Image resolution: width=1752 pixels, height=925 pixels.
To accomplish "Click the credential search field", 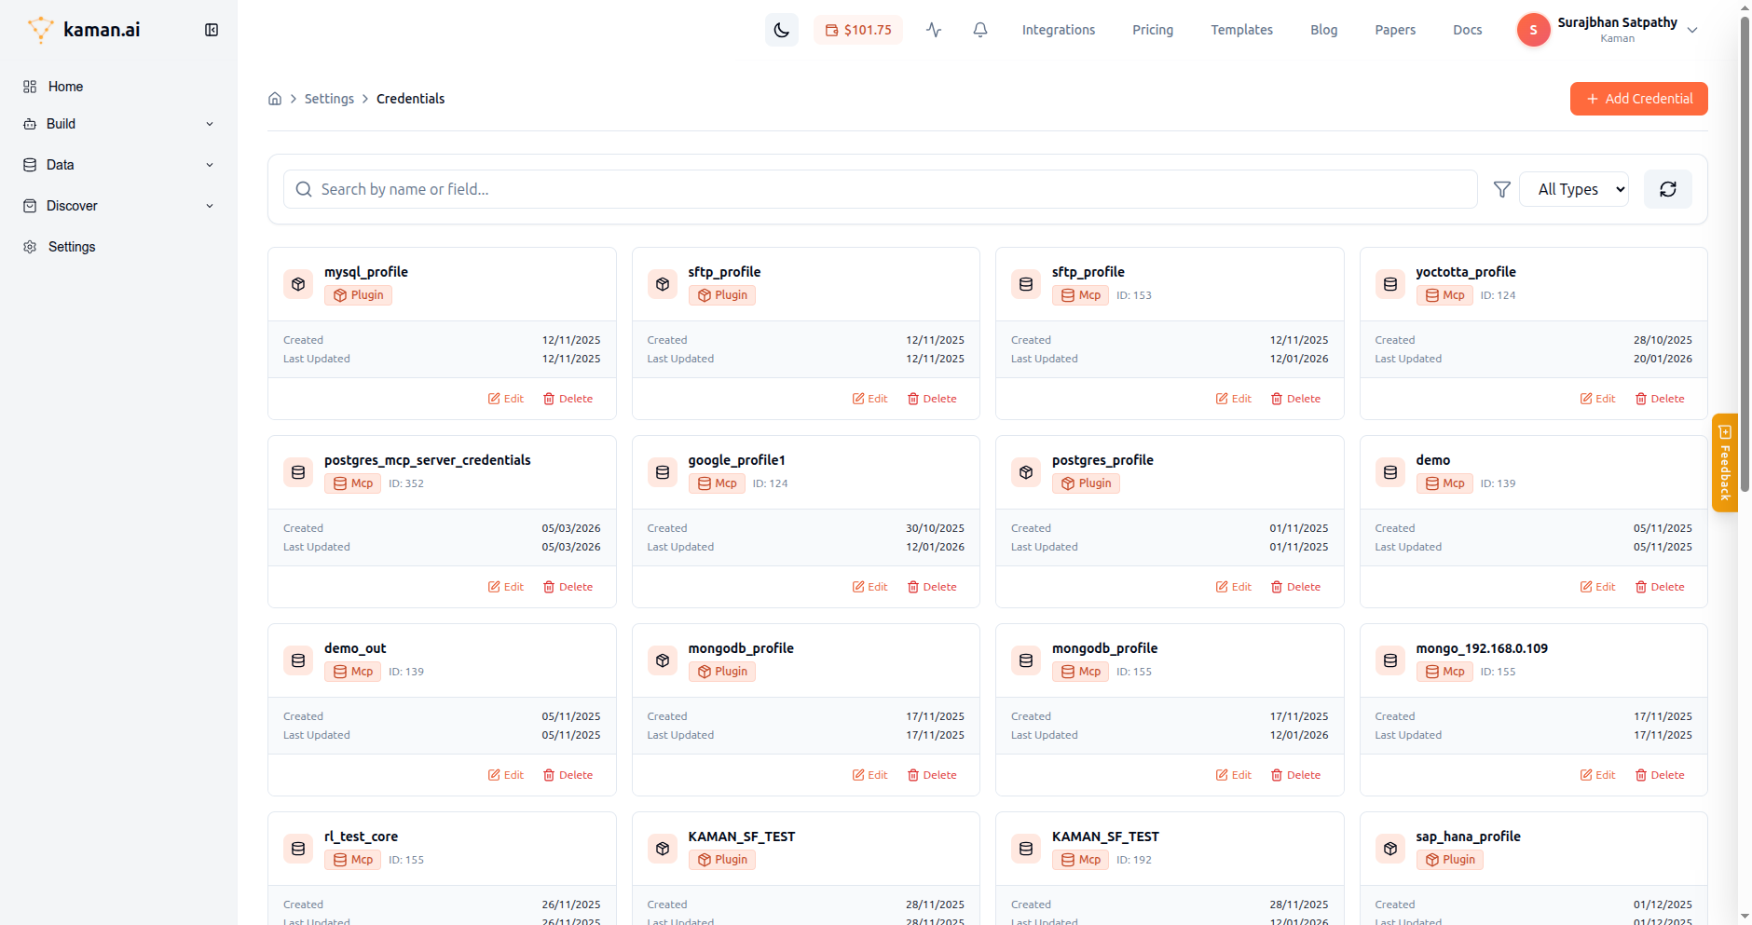I will (x=880, y=189).
